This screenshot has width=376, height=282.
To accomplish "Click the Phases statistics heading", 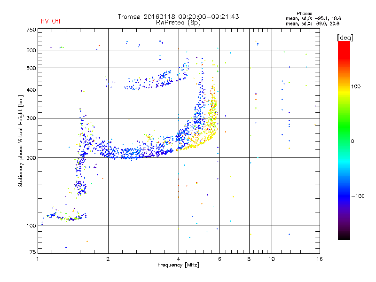I will pos(304,14).
